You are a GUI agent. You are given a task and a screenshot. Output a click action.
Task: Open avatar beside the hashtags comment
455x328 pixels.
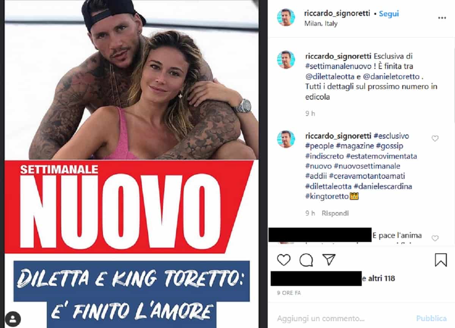(x=286, y=139)
